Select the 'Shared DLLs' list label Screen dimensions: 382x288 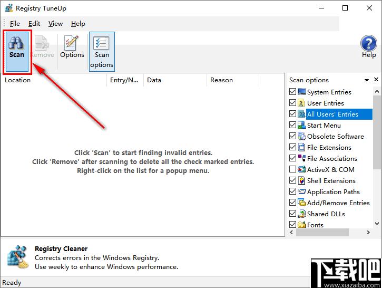(326, 214)
